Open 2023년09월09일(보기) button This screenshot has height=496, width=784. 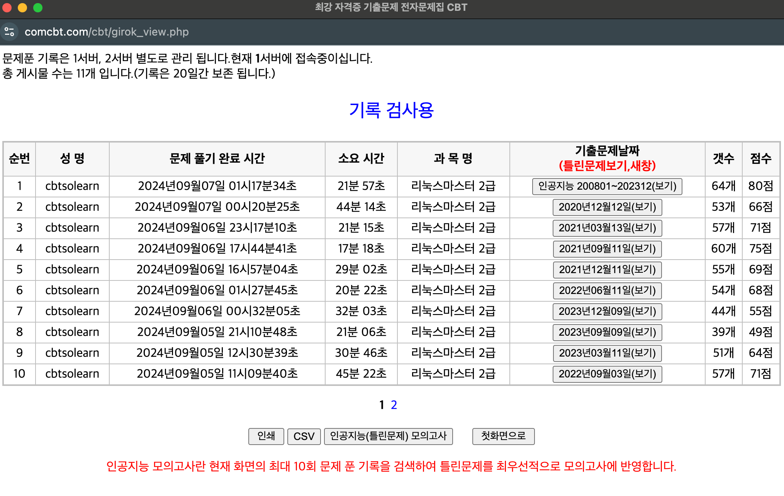(607, 332)
